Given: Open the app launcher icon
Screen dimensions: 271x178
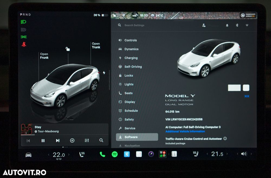Looking at the screenshot, I should point(162,154).
